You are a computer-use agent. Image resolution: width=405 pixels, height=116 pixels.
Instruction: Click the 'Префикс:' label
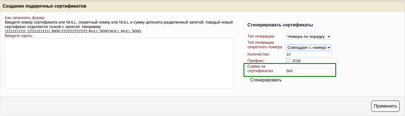256,61
